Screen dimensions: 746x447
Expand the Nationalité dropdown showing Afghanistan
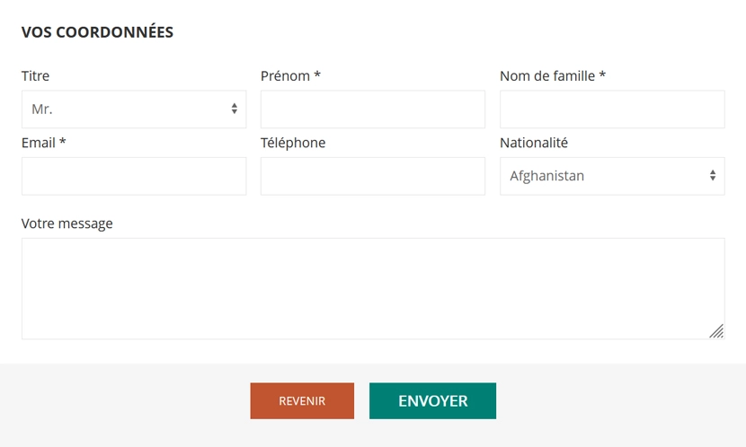604,176
